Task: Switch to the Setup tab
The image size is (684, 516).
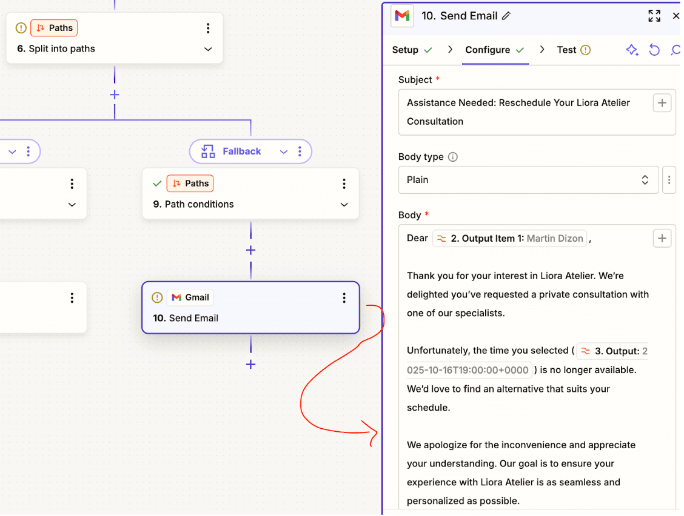Action: click(x=405, y=50)
